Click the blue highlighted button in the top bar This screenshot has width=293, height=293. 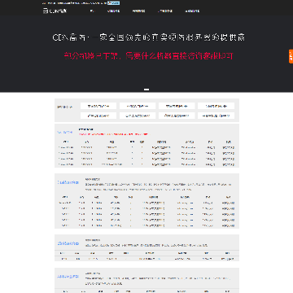click(x=114, y=3)
